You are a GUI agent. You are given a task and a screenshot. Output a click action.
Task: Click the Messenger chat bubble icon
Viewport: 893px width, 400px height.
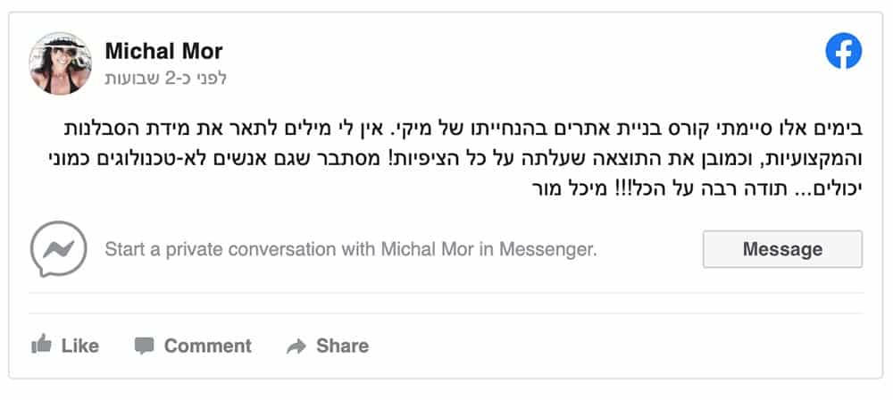coord(58,249)
